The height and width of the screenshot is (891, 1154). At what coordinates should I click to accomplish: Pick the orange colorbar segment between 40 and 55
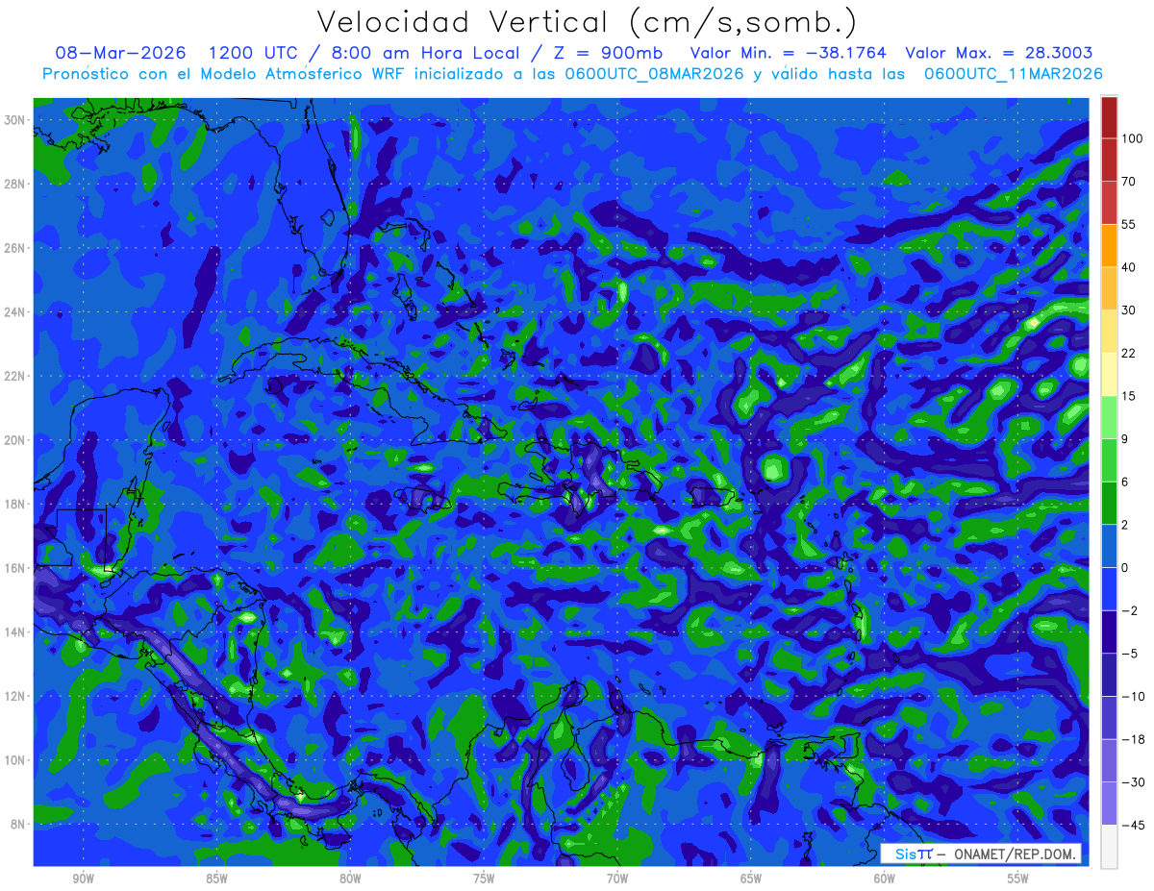(x=1109, y=245)
